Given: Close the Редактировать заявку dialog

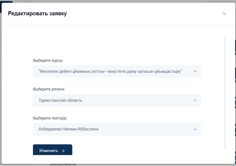Looking at the screenshot, I should click(x=224, y=14).
